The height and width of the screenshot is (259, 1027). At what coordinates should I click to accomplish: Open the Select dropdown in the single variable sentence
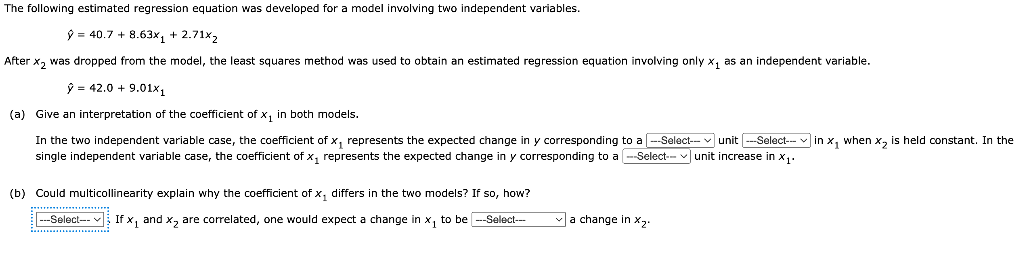pyautogui.click(x=658, y=156)
